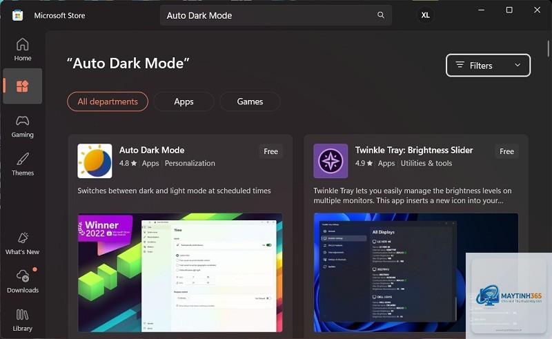This screenshot has height=339, width=552.
Task: Maximize the Microsoft Store window
Action: pyautogui.click(x=509, y=10)
